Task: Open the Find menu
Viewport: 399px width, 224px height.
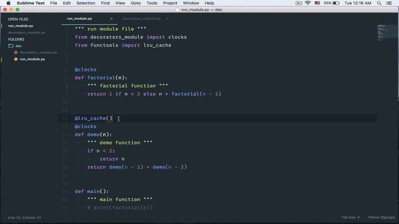Action: (105, 3)
